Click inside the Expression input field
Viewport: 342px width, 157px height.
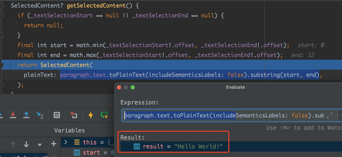[x=222, y=116]
